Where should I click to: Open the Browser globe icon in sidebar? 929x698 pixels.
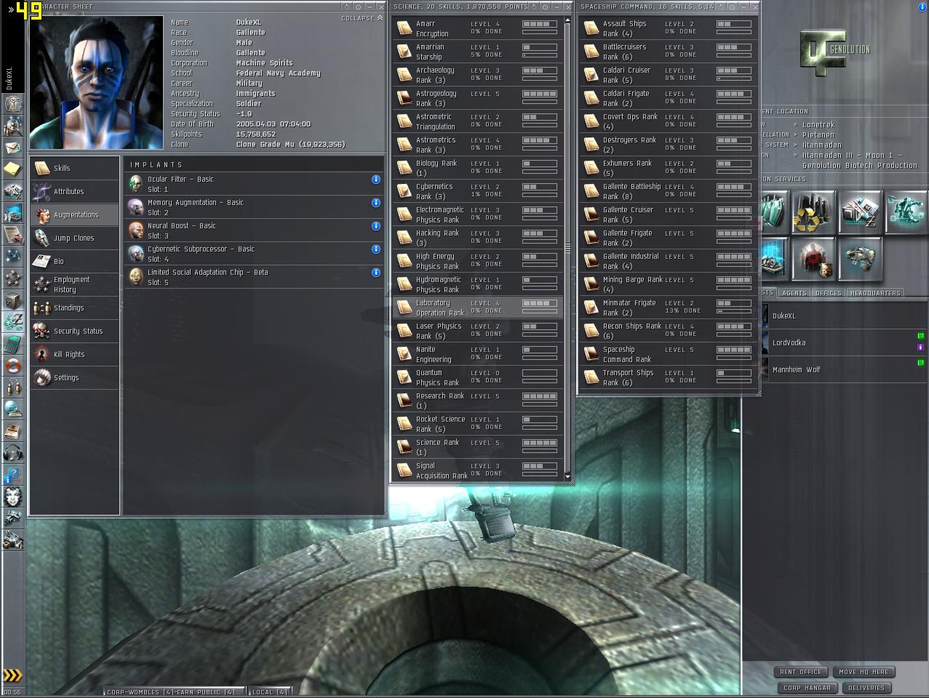[13, 409]
